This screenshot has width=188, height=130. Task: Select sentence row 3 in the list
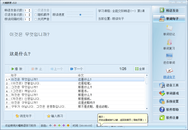38,87
